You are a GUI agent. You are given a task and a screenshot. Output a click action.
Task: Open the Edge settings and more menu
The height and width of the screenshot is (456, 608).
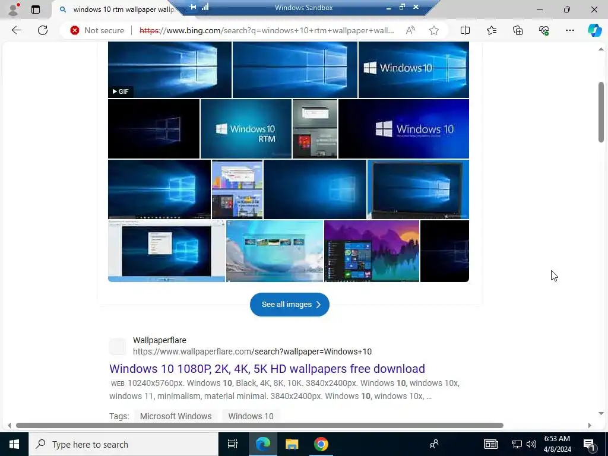[569, 30]
